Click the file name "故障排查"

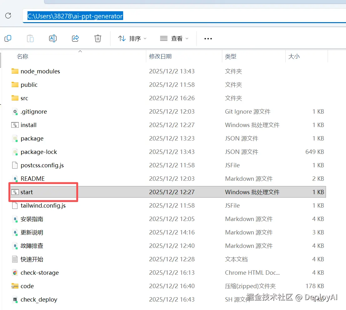(x=32, y=246)
